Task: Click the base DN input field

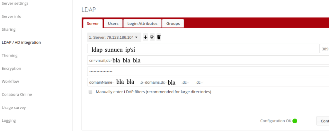Action: [206, 82]
